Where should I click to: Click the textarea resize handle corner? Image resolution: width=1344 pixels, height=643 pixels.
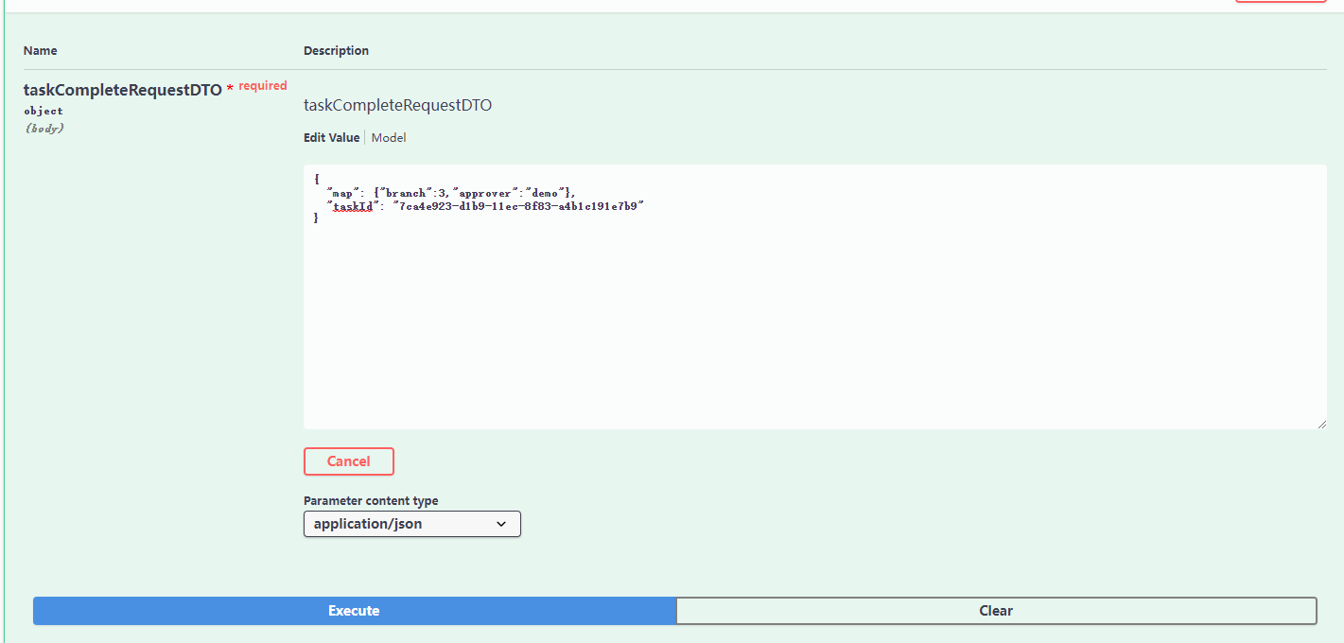[1321, 424]
